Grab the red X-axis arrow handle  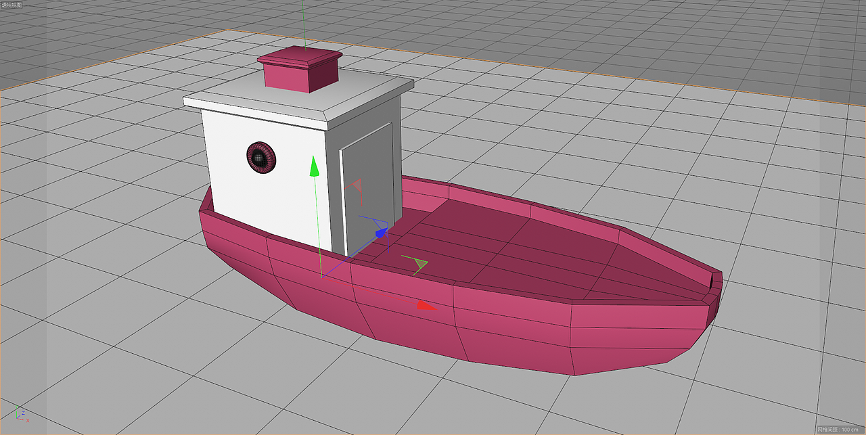coord(426,306)
